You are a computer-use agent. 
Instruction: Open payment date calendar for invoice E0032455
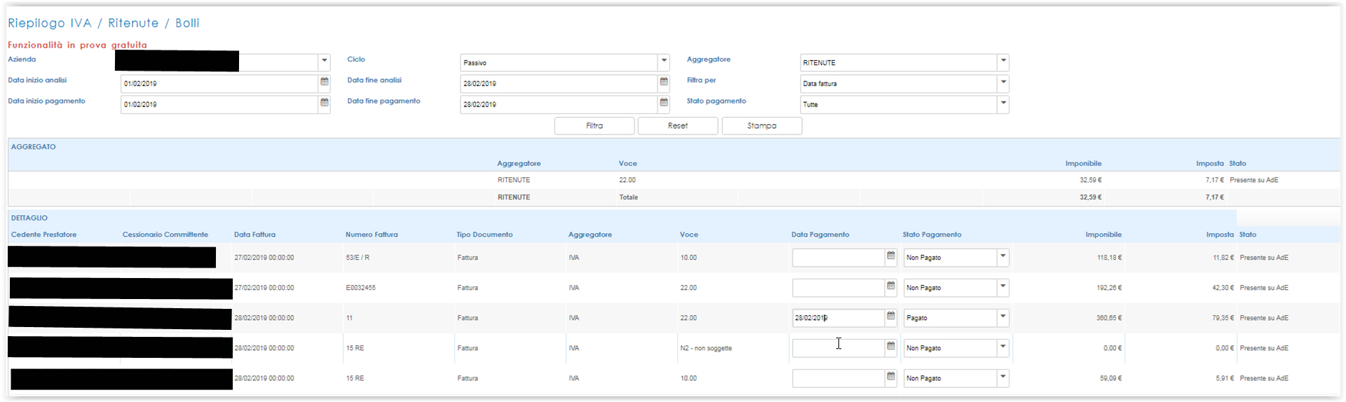point(890,286)
